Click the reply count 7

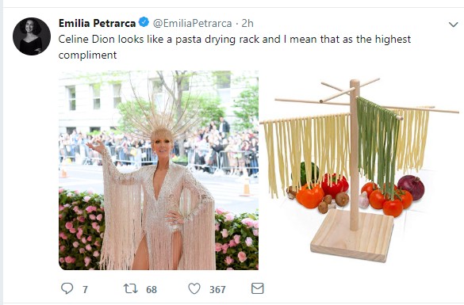click(85, 290)
